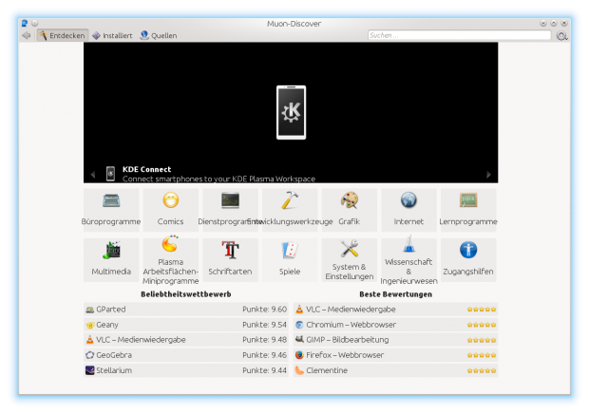The height and width of the screenshot is (414, 589).
Task: Switch to the Quellen tab
Action: point(158,36)
